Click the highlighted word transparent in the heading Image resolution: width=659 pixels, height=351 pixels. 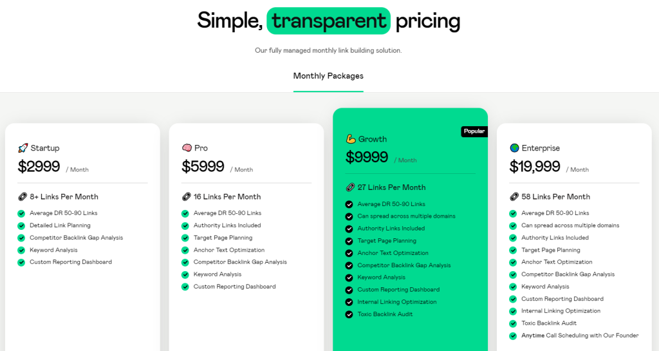[328, 21]
